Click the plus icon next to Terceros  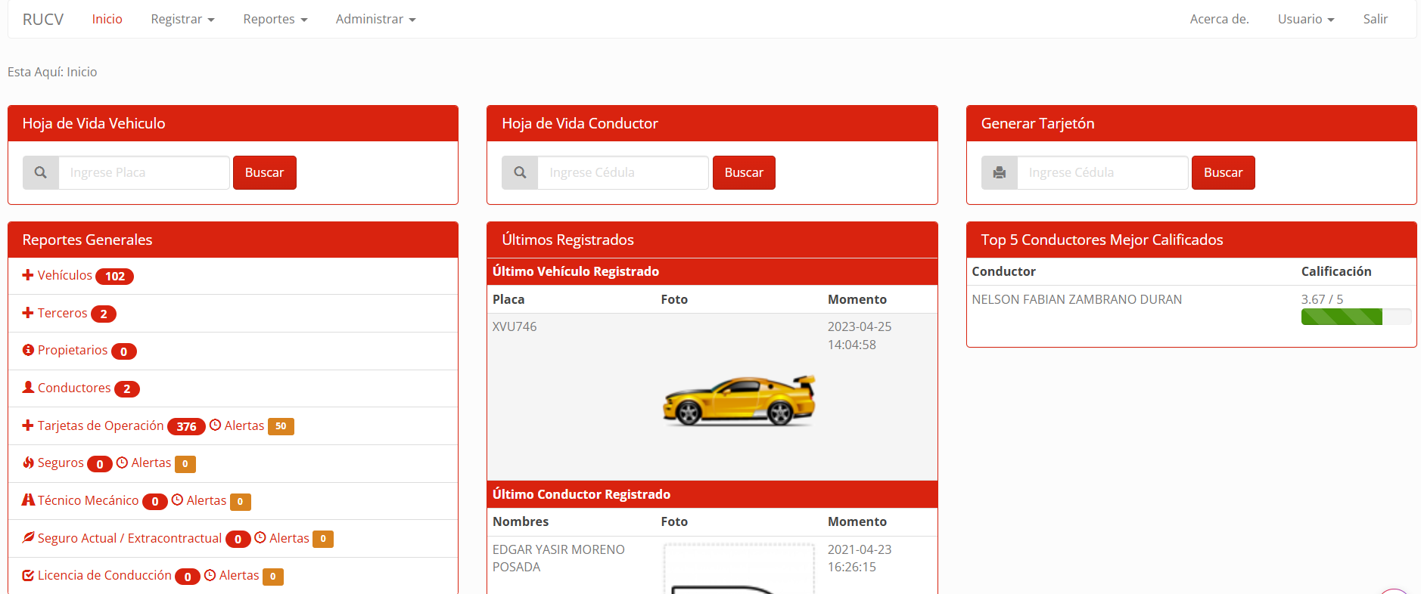pos(28,313)
